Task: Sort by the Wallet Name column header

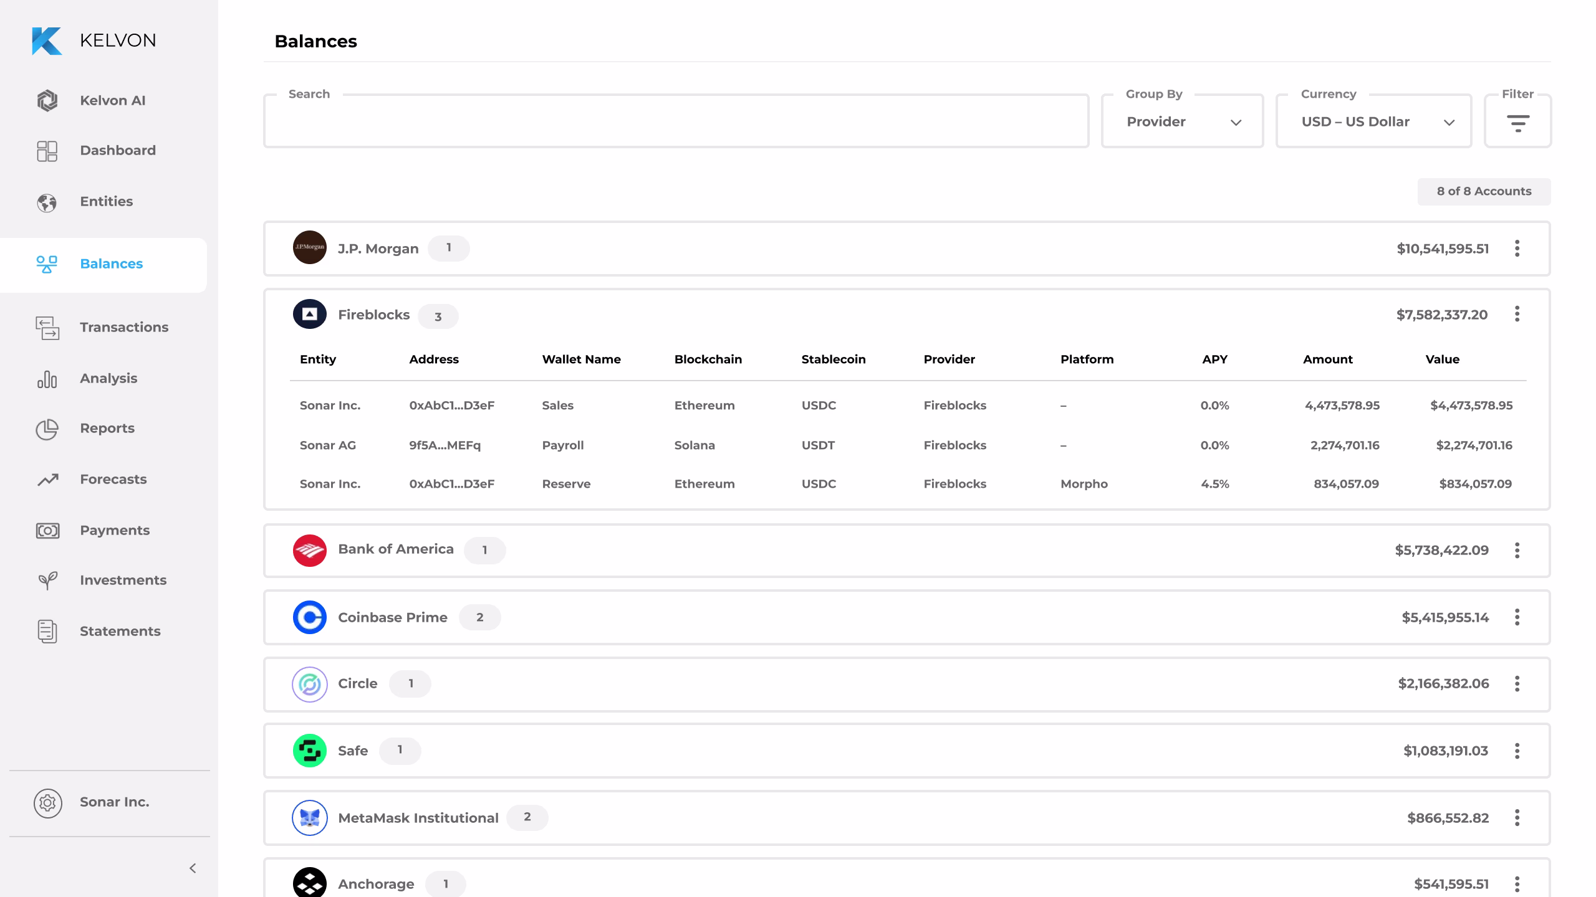Action: click(x=582, y=359)
